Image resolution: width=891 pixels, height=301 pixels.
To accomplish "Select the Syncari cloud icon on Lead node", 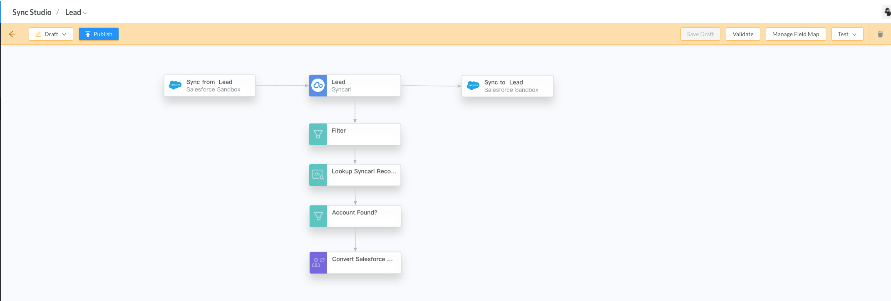I will click(x=318, y=86).
